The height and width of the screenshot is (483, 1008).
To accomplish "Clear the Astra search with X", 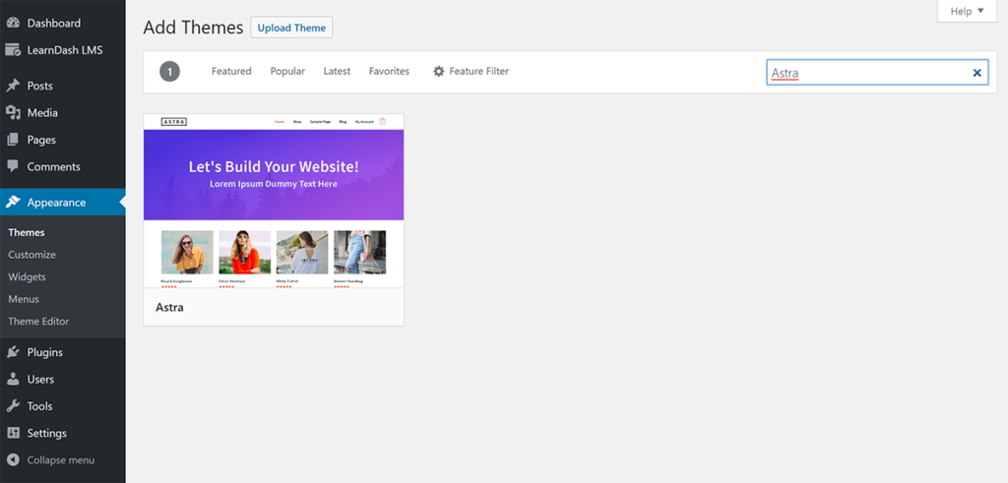I will (976, 73).
